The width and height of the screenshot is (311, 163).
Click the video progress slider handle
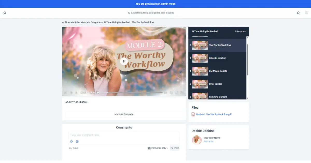coord(98,93)
